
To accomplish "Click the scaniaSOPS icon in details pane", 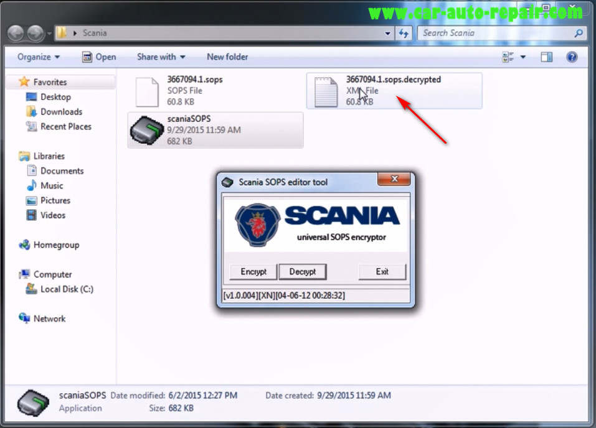I will click(33, 404).
